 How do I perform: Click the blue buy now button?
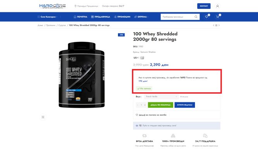185,105
